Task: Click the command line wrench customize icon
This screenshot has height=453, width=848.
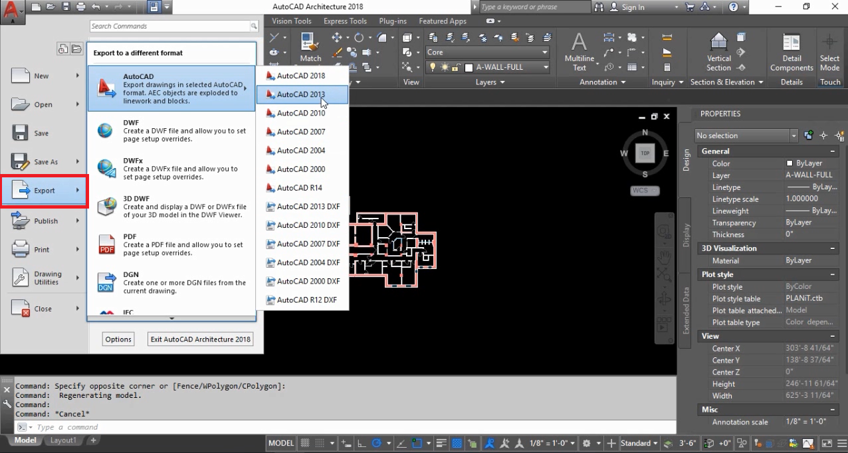Action: click(x=7, y=403)
